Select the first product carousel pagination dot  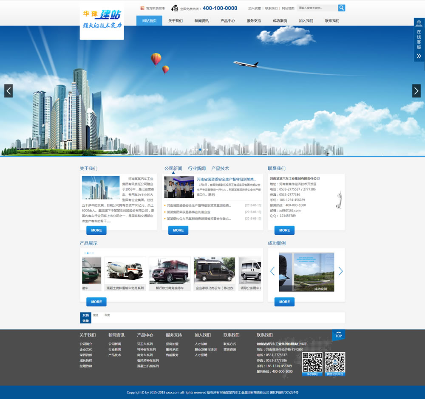click(85, 253)
